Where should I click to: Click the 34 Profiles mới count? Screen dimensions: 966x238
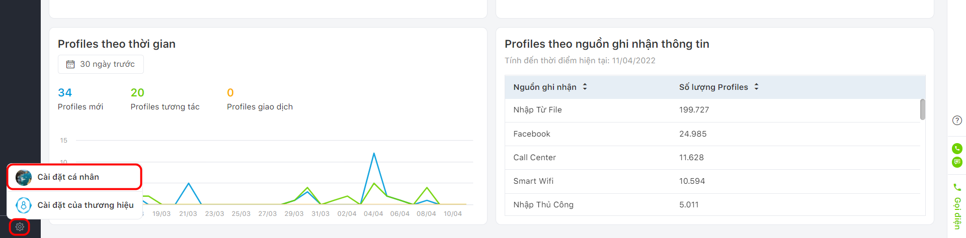(x=65, y=93)
